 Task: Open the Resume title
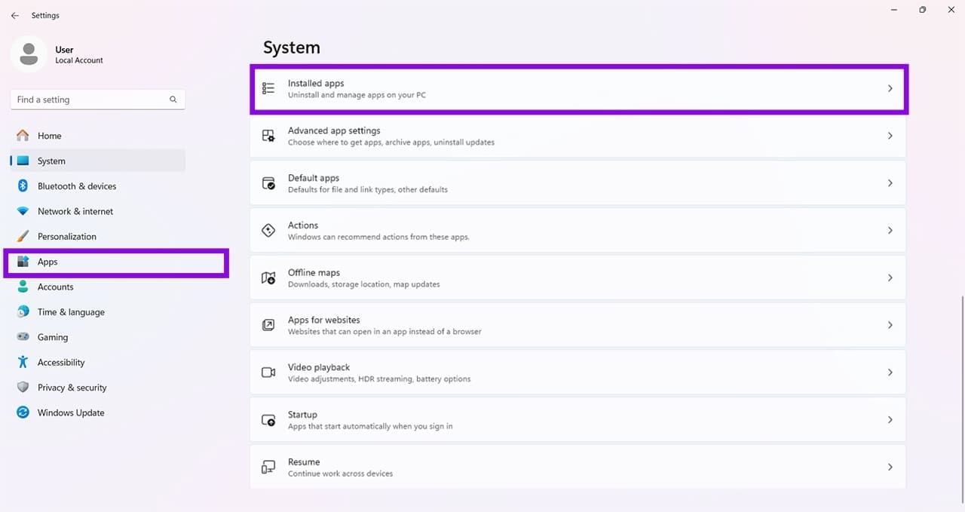click(304, 461)
